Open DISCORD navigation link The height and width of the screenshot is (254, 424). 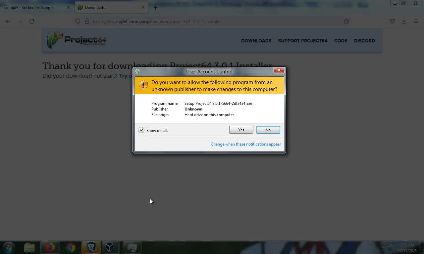coord(364,41)
